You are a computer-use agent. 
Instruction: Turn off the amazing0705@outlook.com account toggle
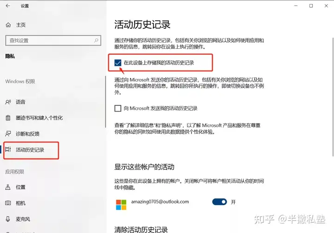(219, 202)
